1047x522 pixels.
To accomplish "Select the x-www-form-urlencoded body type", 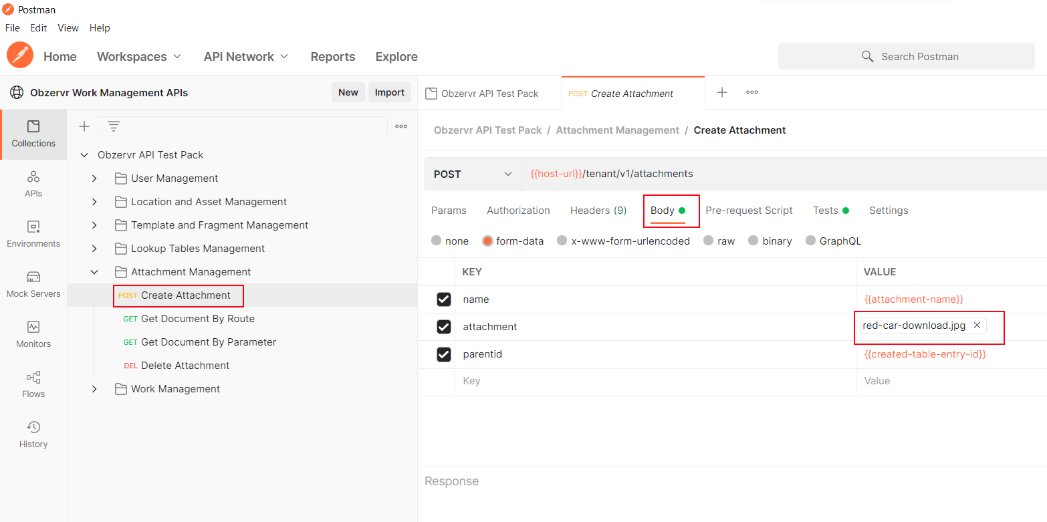I will (562, 241).
